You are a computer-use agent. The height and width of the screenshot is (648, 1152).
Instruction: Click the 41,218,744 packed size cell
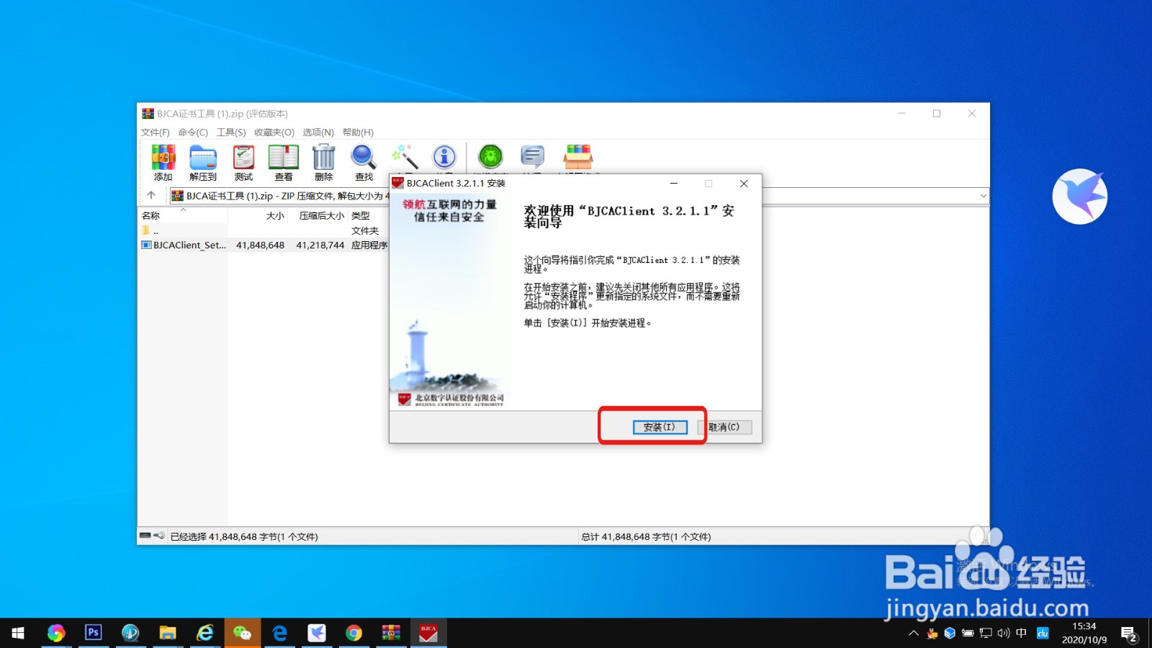[x=320, y=245]
